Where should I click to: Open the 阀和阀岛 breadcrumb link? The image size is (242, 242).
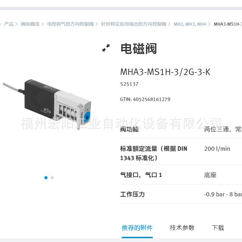pos(30,24)
